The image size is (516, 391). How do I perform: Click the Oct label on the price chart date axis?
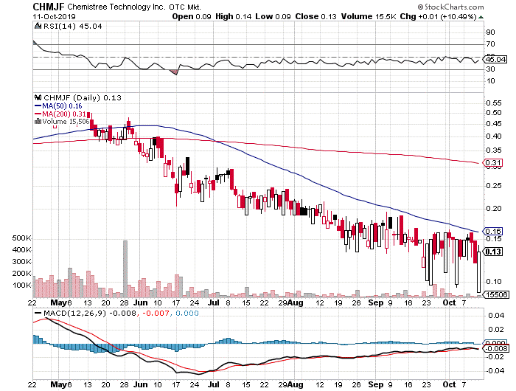pos(449,302)
